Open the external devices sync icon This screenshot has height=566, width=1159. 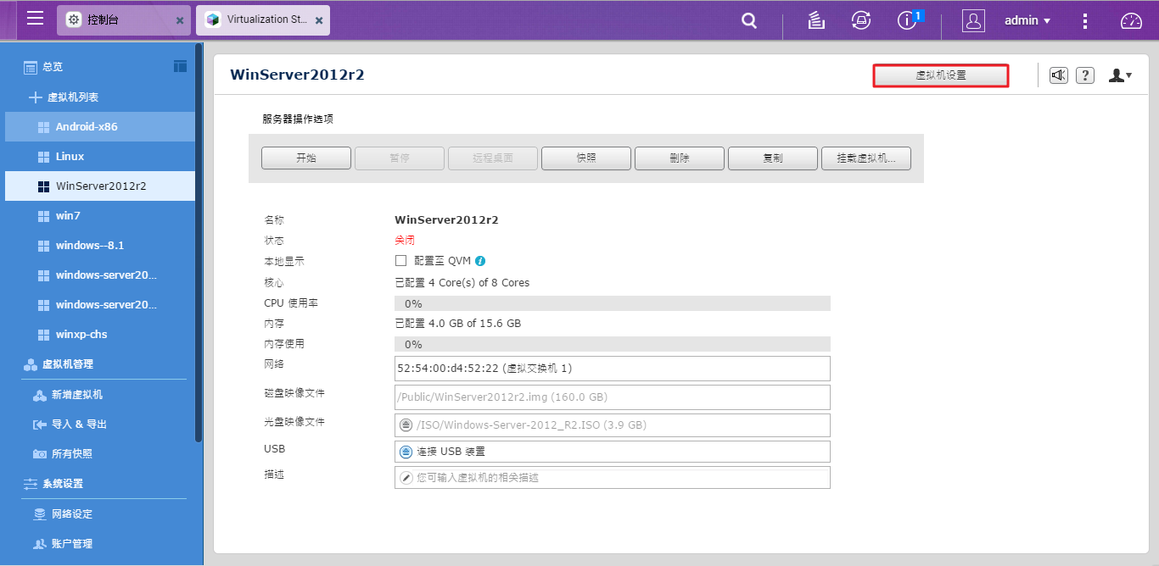click(x=861, y=21)
